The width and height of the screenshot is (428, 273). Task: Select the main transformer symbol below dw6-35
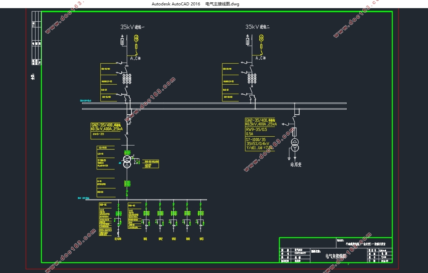[127, 162]
